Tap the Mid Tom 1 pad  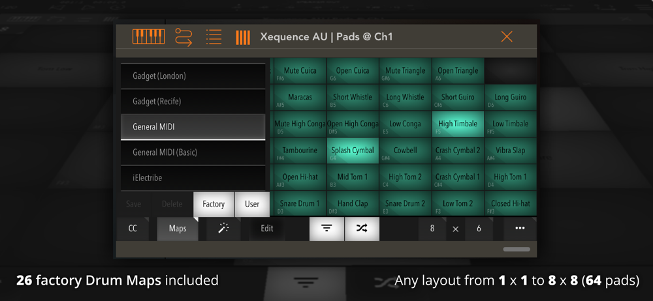(x=353, y=177)
